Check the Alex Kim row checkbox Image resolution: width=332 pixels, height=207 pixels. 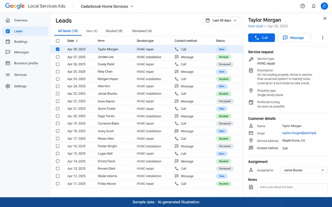58,86
